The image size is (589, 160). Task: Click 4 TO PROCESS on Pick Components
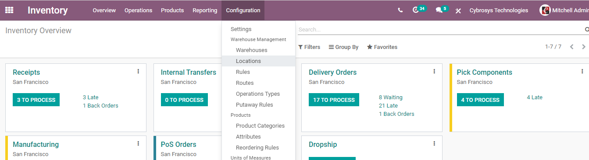(480, 100)
